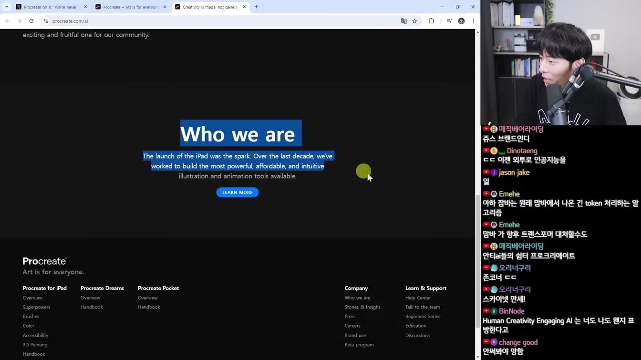View site information icon in address bar
The width and height of the screenshot is (641, 360).
tap(46, 21)
